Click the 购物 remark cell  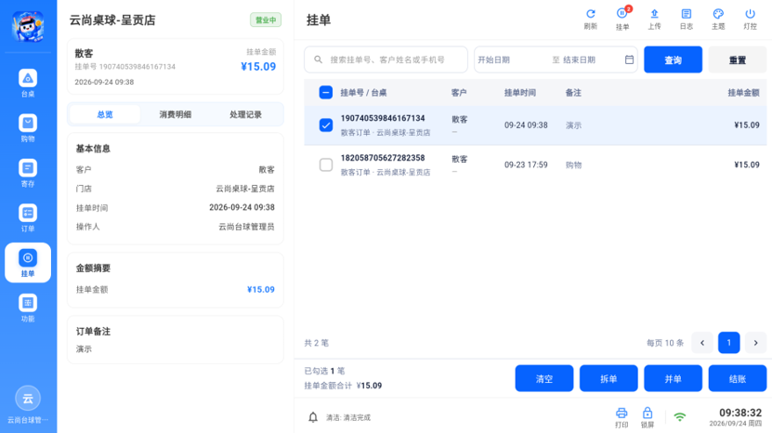[x=573, y=165]
